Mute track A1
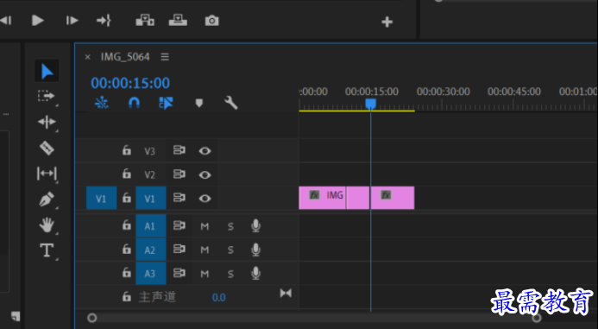 (x=205, y=226)
